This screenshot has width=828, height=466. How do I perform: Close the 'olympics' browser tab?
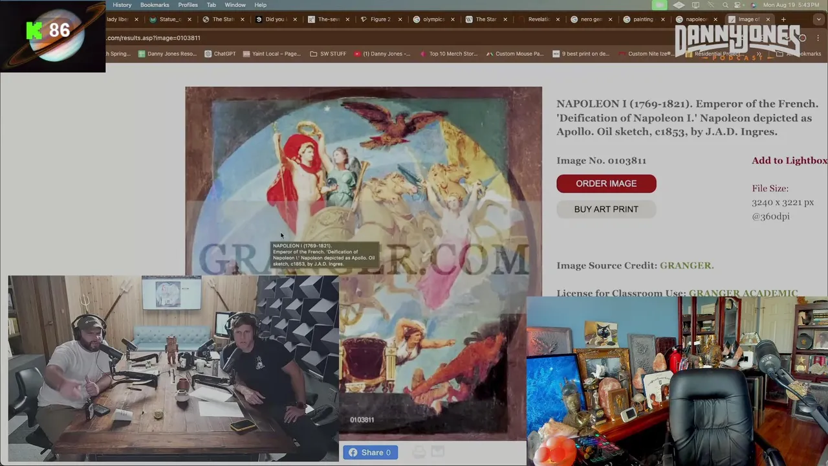tap(453, 19)
